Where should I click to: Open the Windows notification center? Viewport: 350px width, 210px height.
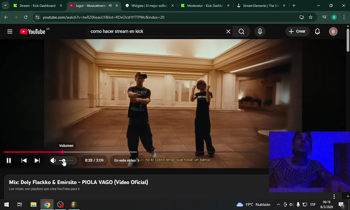[x=341, y=204]
